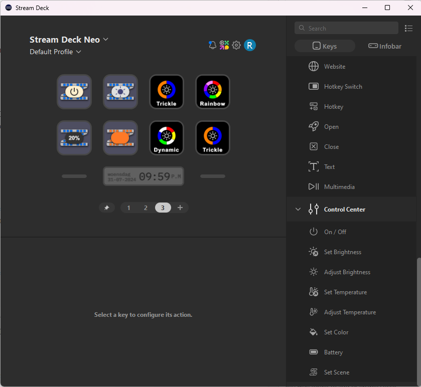Screen dimensions: 421x387
Task: Switch to the Keys tab
Action: (x=325, y=46)
